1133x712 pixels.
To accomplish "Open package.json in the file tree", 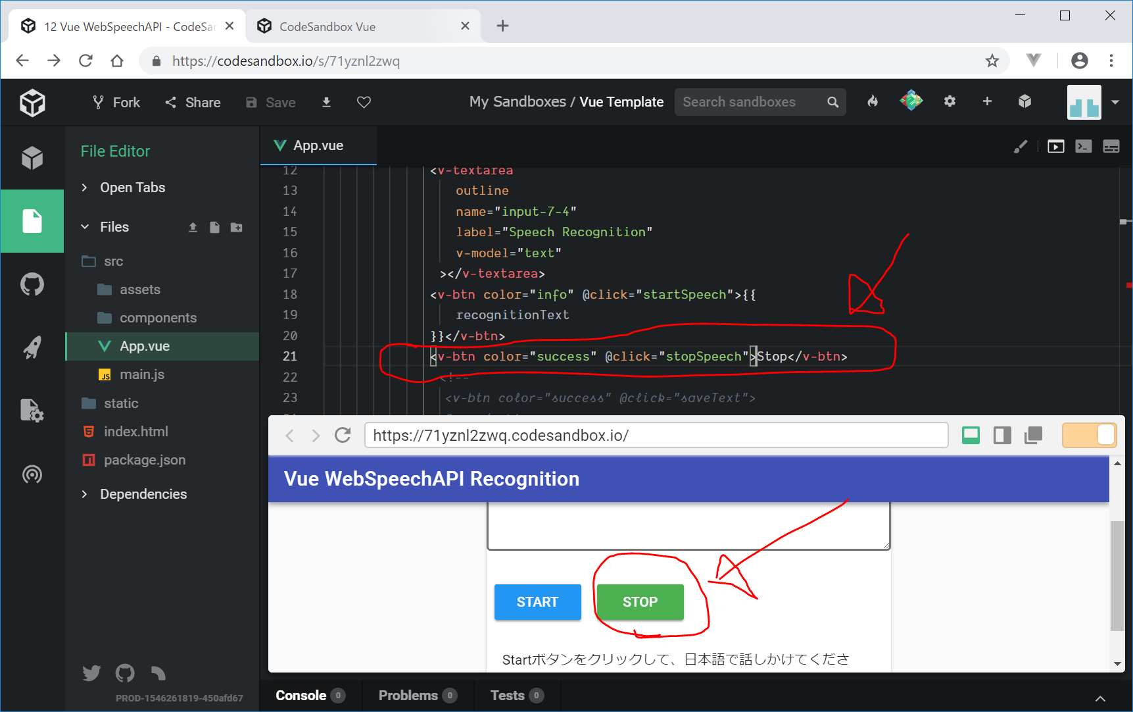I will click(162, 460).
